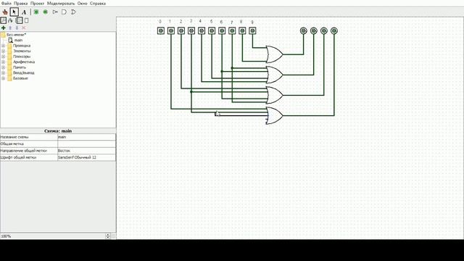
Task: Select the Poke tool hand icon
Action: [5, 12]
